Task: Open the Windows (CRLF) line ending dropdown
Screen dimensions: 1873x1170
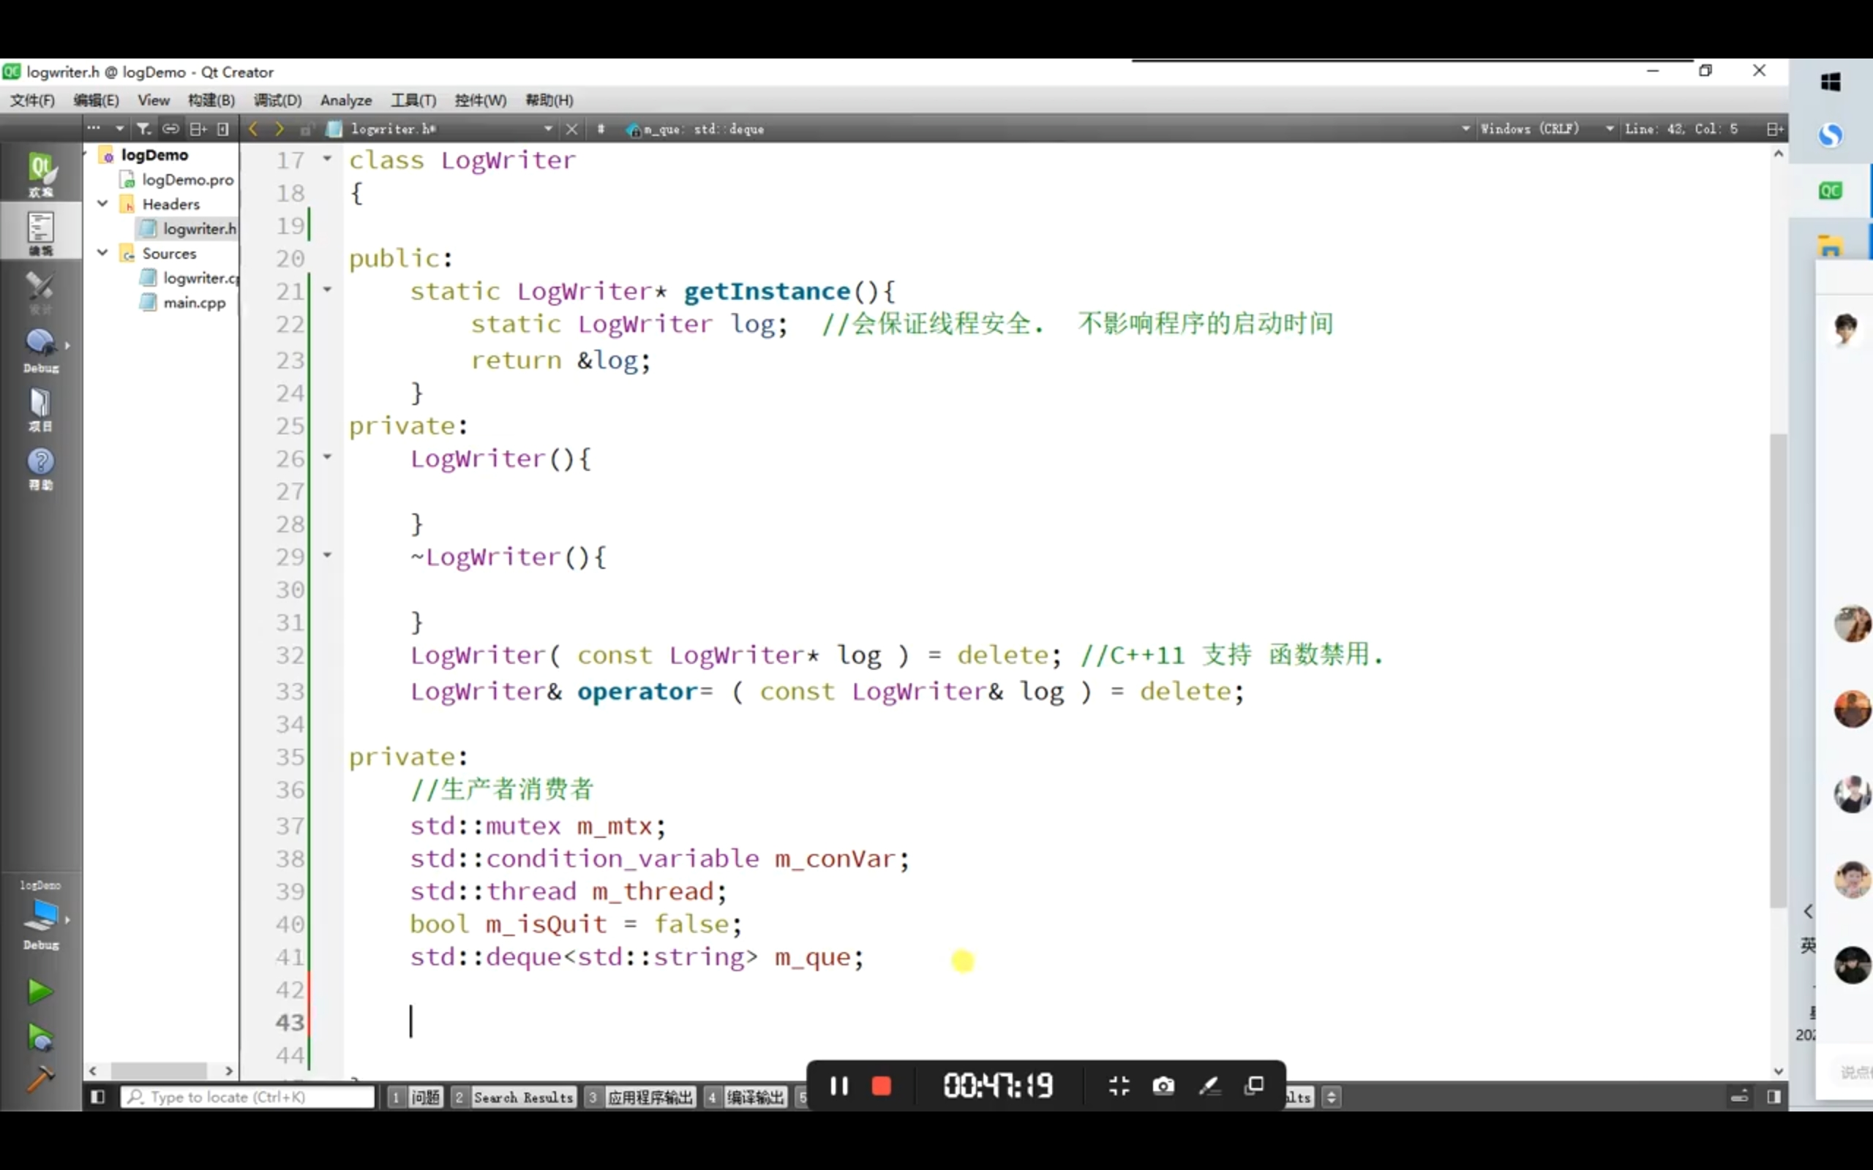Action: click(x=1540, y=129)
